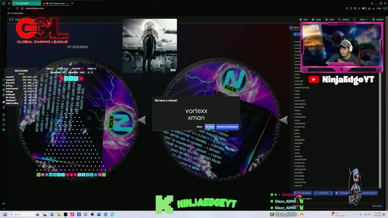Image resolution: width=388 pixels, height=218 pixels.
Task: Click the album cover thumbnail
Action: [150, 46]
